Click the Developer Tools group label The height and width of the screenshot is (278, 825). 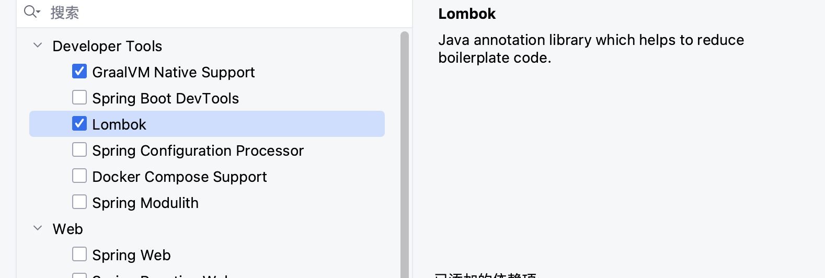(x=107, y=46)
